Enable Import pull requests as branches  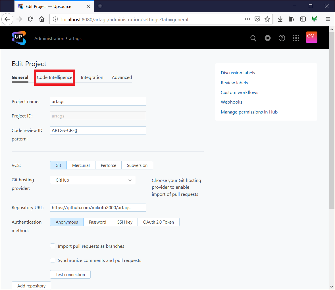tap(53, 246)
